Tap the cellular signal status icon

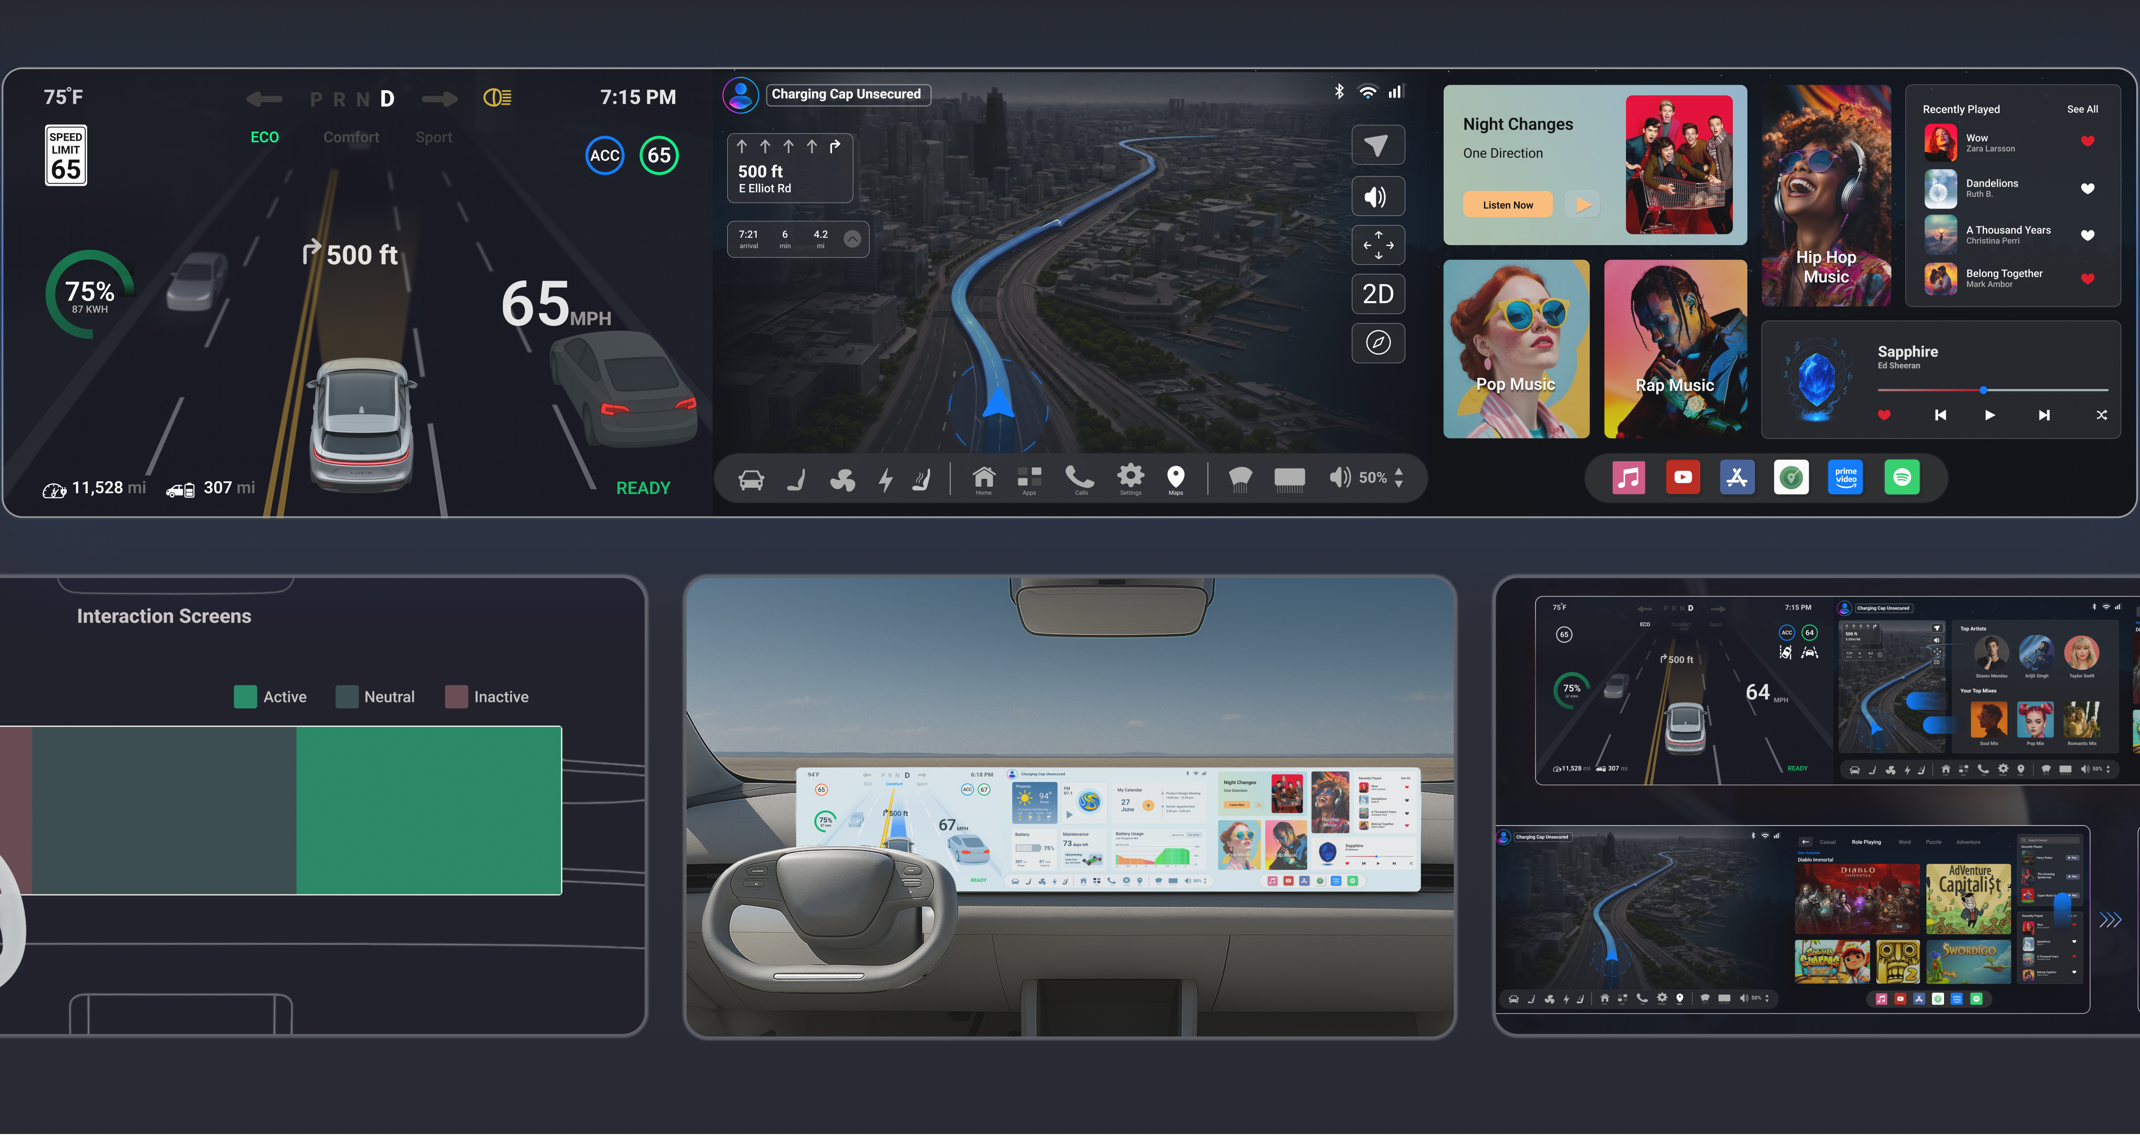1396,91
